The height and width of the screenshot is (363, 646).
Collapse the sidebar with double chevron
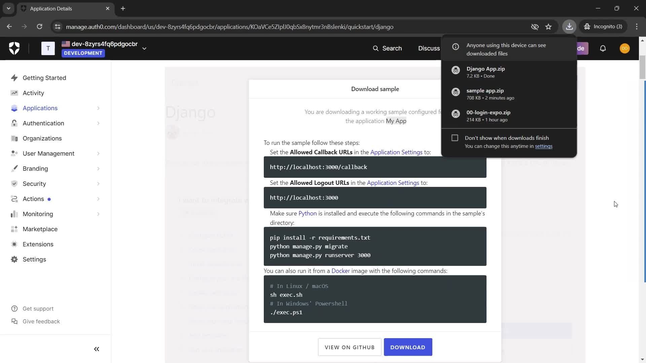(x=97, y=349)
